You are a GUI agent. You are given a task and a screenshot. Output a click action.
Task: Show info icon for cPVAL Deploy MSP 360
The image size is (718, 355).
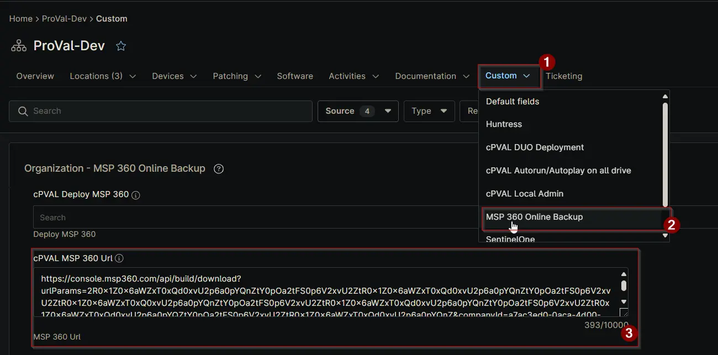[136, 195]
